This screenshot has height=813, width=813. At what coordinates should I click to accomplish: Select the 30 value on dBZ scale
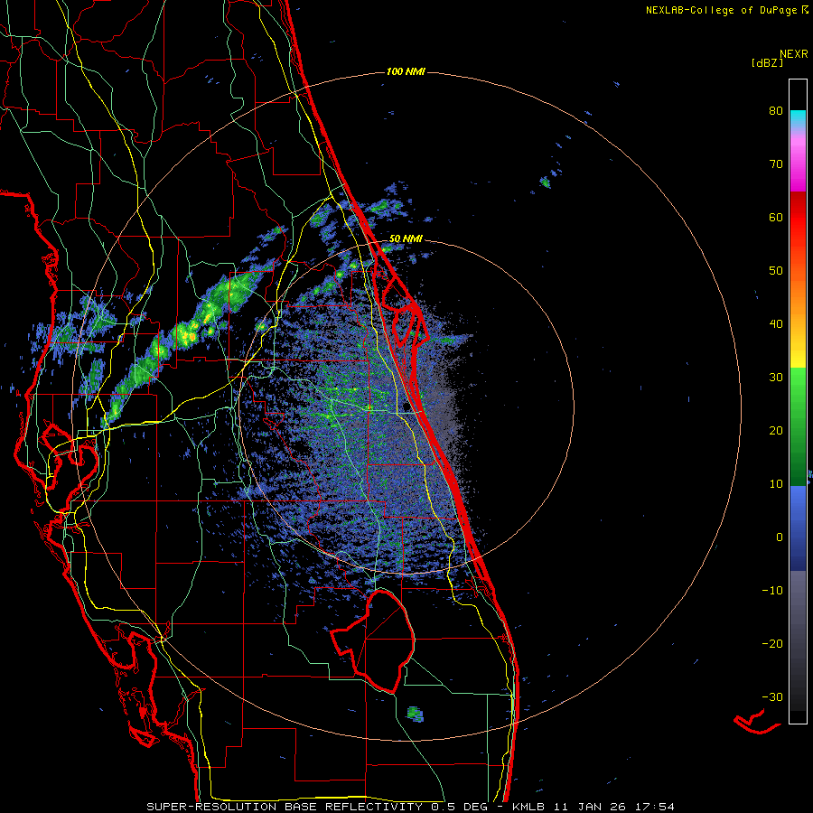(x=776, y=378)
